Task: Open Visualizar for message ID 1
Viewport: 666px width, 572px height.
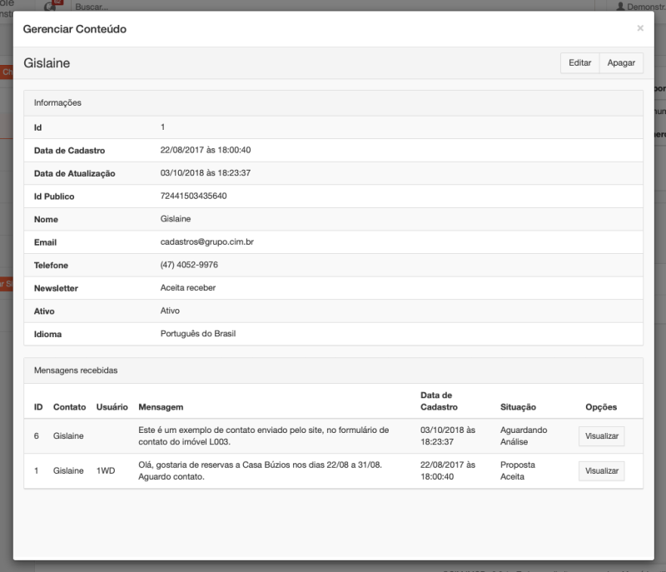Action: tap(601, 471)
